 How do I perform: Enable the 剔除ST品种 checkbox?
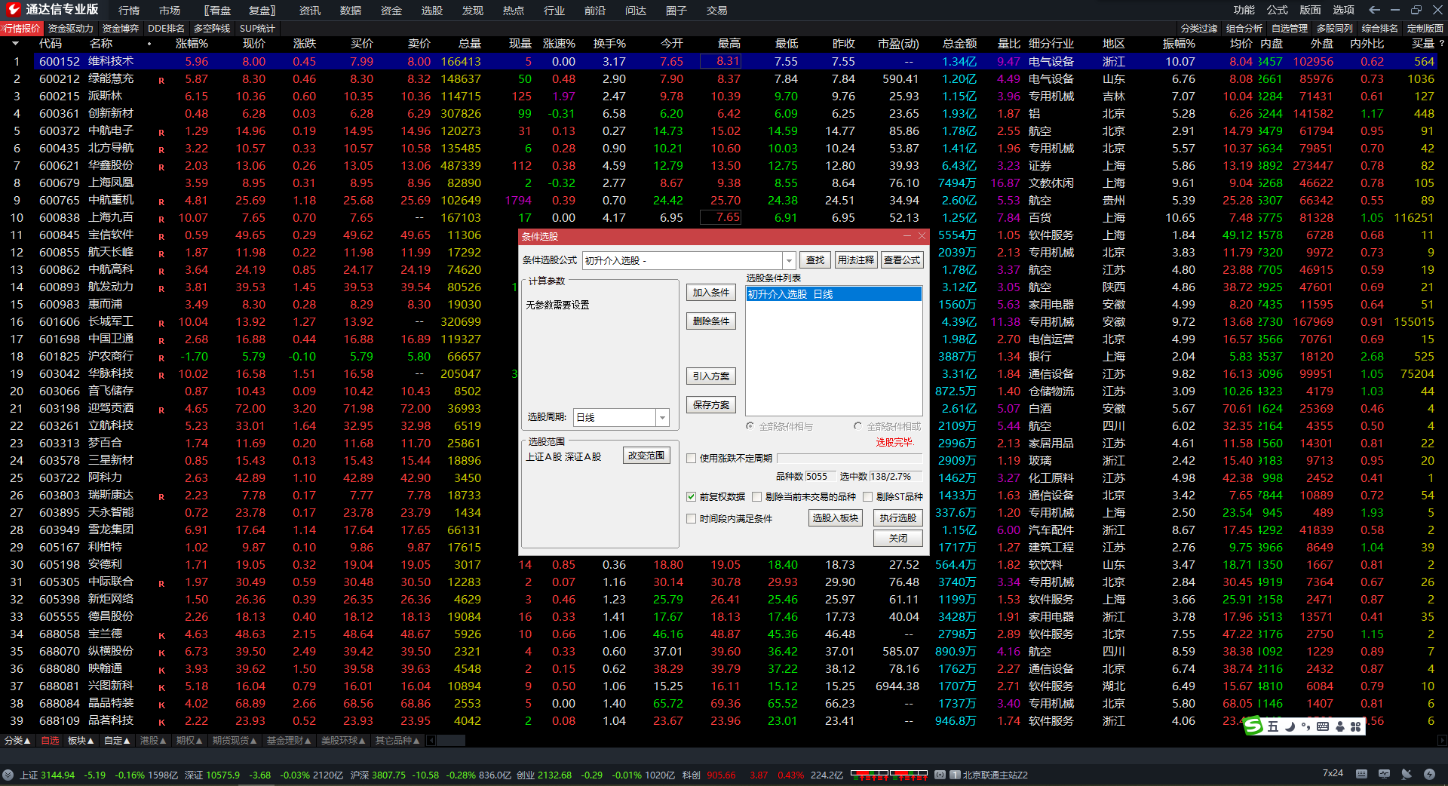click(867, 496)
